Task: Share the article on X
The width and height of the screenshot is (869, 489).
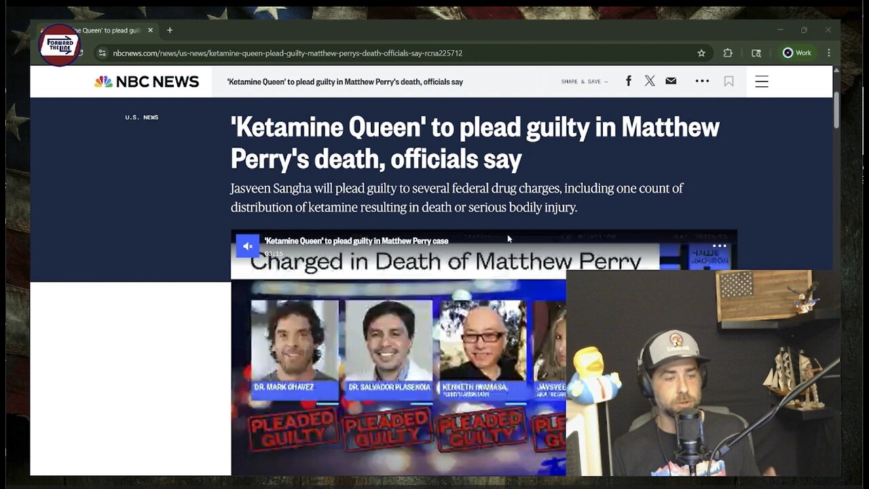Action: pos(650,81)
